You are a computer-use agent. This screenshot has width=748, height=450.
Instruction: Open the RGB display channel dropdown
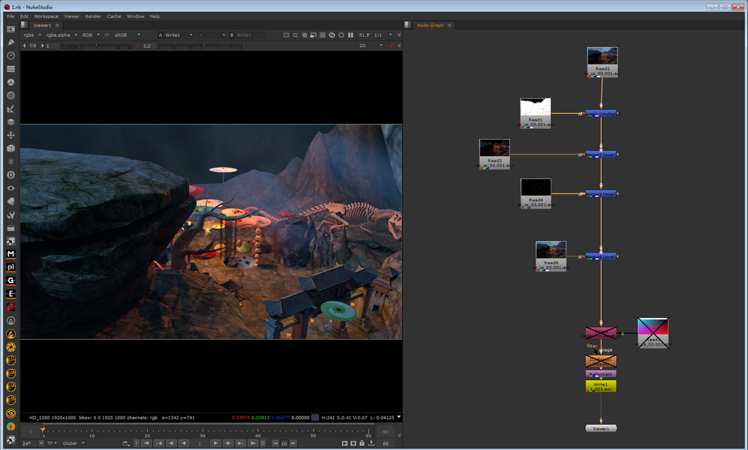[x=91, y=34]
